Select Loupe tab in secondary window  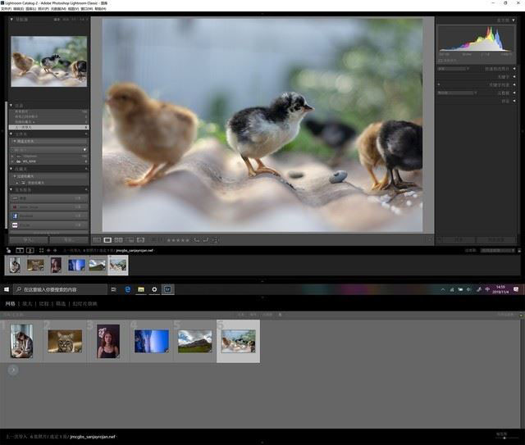point(27,304)
